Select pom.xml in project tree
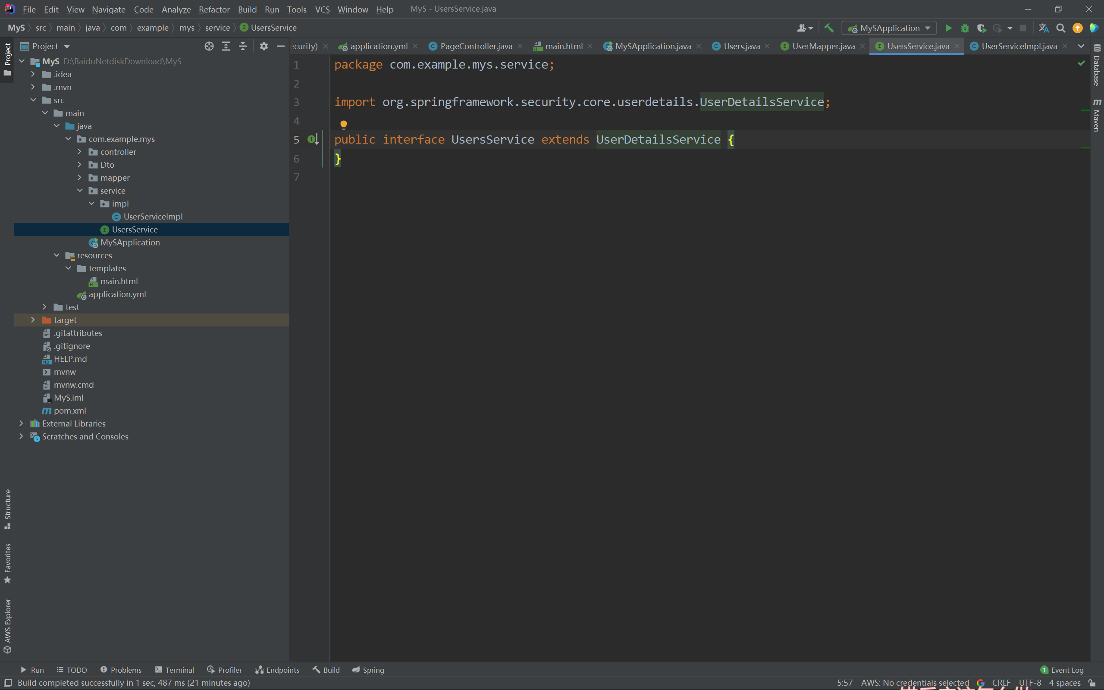This screenshot has width=1104, height=690. (x=70, y=411)
